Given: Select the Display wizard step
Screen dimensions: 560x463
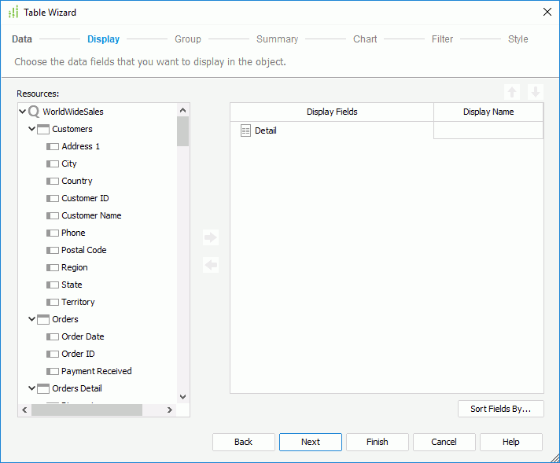Looking at the screenshot, I should pos(104,39).
